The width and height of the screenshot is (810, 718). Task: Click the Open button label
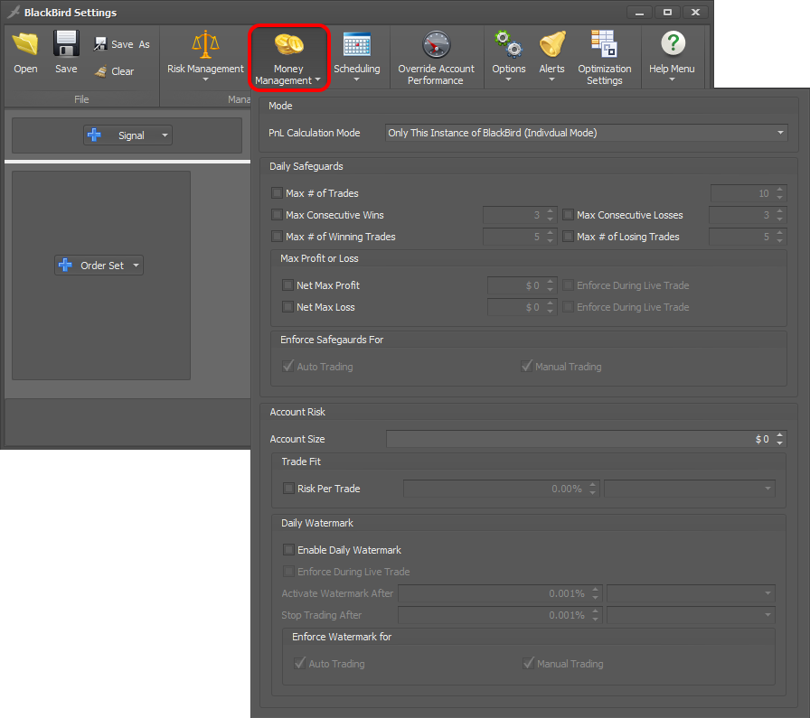click(26, 69)
